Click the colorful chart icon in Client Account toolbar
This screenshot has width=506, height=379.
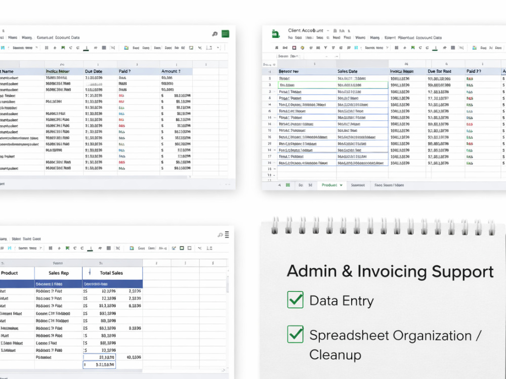(x=475, y=48)
